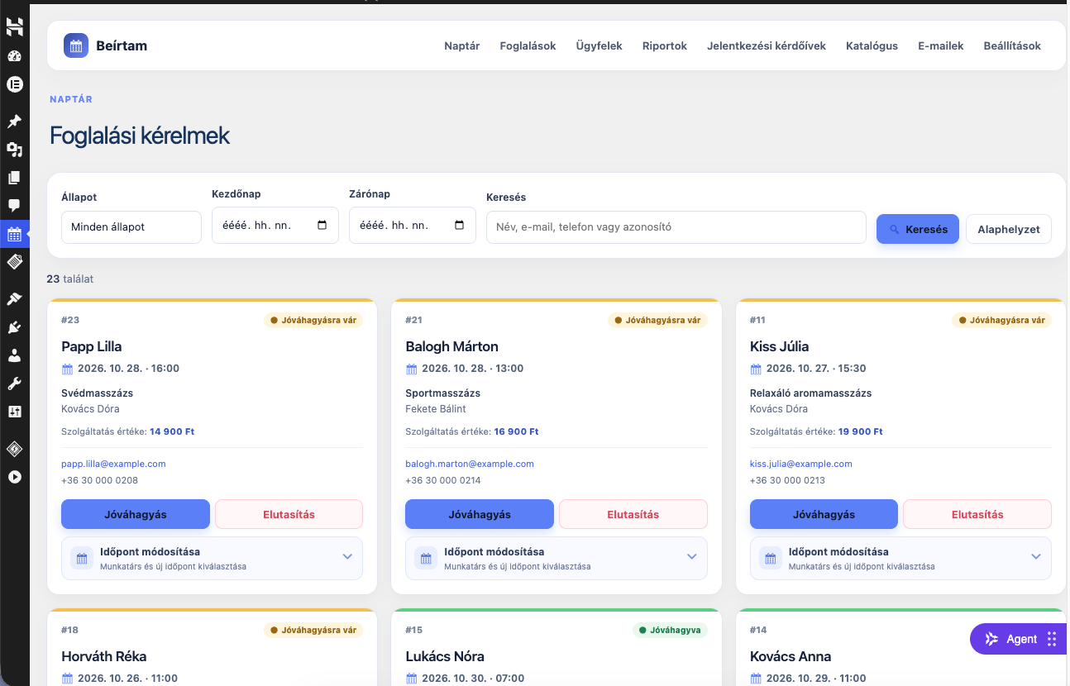The width and height of the screenshot is (1070, 686).
Task: Open the Beállítások menu item
Action: [x=1012, y=46]
